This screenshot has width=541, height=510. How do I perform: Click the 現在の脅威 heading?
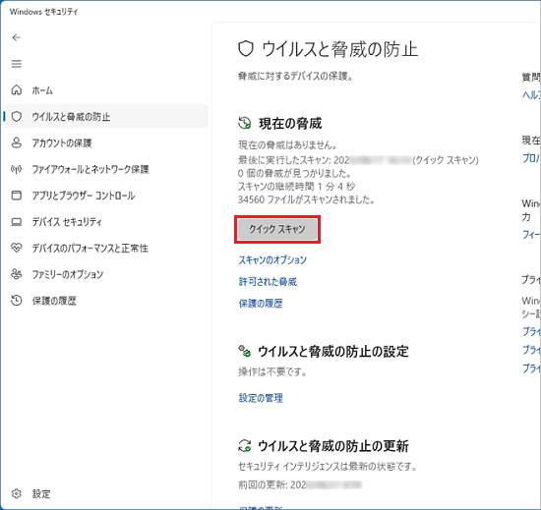[290, 124]
